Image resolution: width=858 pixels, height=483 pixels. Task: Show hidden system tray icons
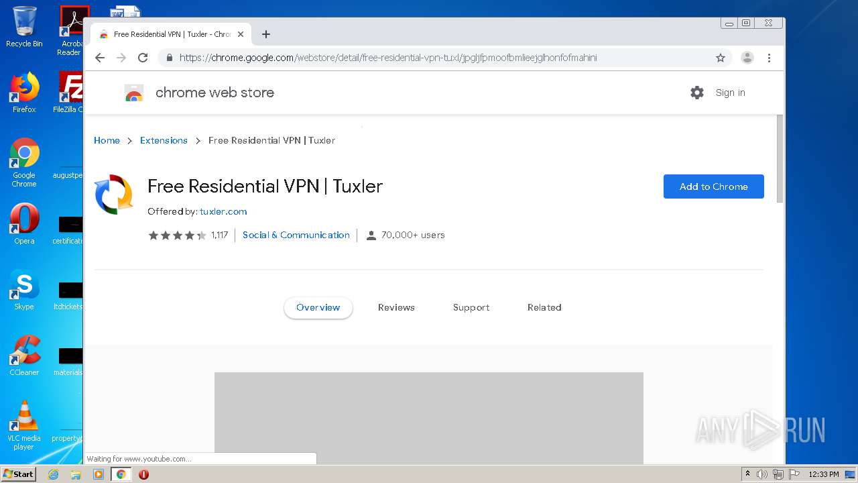[747, 474]
